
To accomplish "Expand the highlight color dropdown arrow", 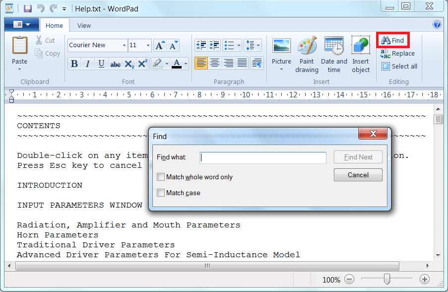I will click(x=167, y=64).
